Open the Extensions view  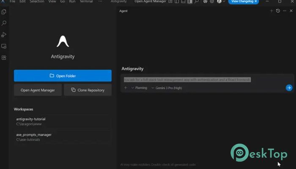4,57
